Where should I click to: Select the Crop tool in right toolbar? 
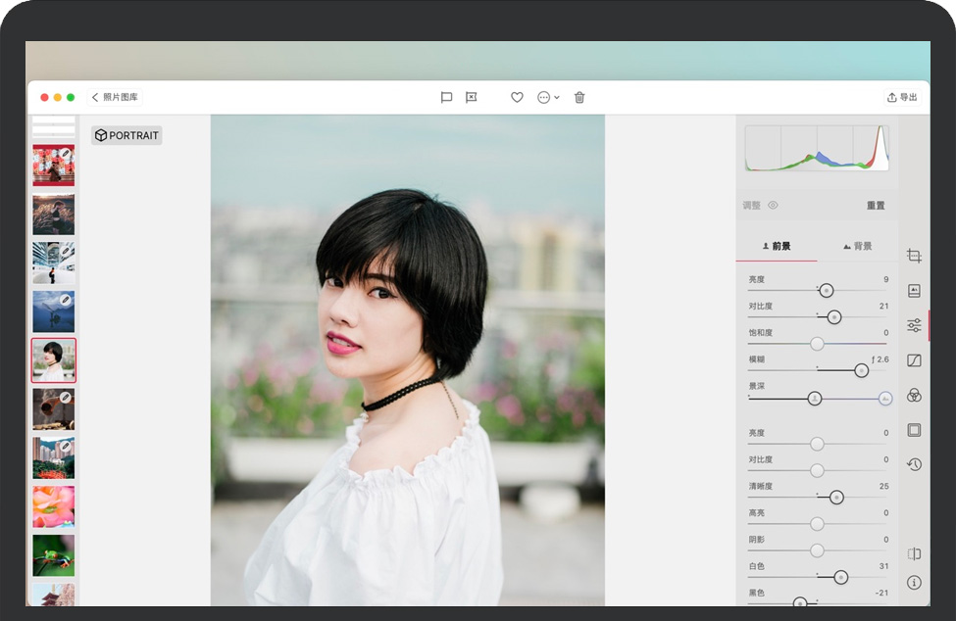[914, 256]
